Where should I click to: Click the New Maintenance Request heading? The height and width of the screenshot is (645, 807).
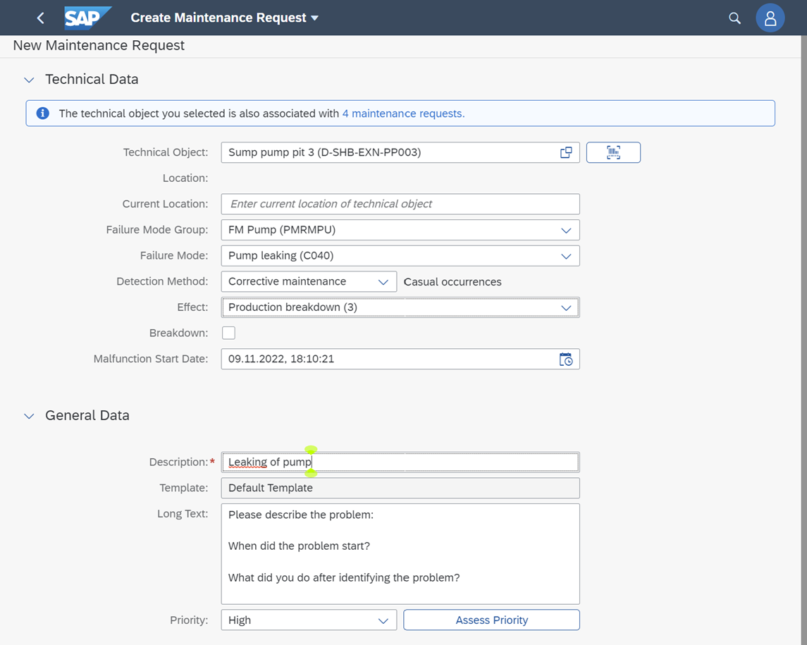pos(99,45)
